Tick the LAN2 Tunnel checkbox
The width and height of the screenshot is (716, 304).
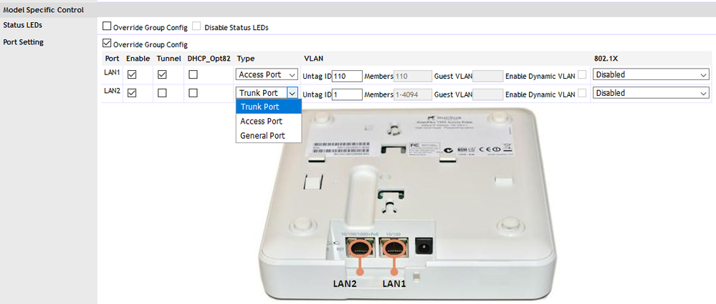pyautogui.click(x=162, y=93)
